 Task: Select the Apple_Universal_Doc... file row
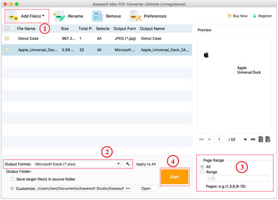tap(97, 50)
